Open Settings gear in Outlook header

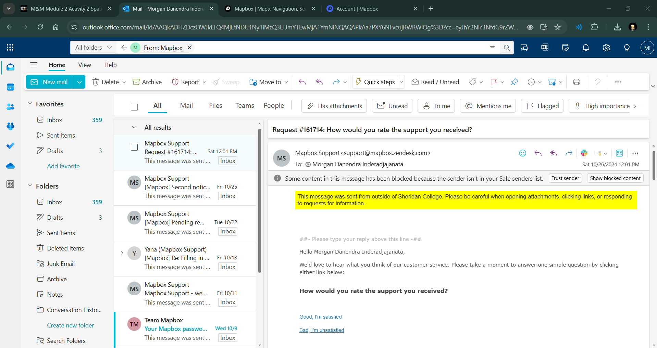coord(606,48)
